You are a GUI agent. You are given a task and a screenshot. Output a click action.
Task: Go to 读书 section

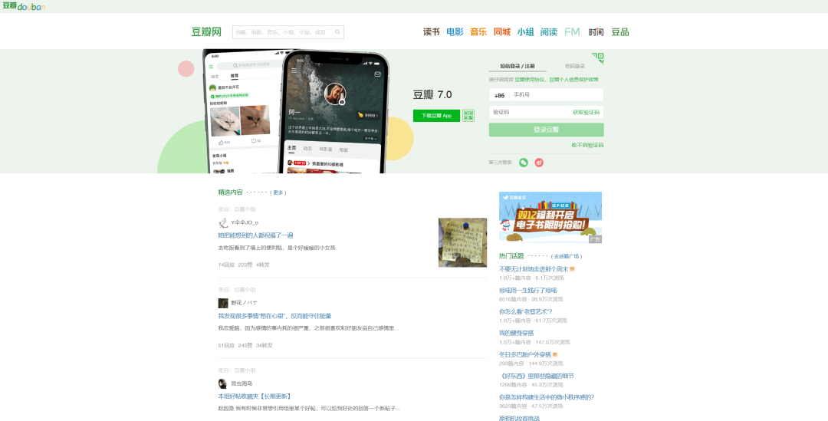point(432,32)
